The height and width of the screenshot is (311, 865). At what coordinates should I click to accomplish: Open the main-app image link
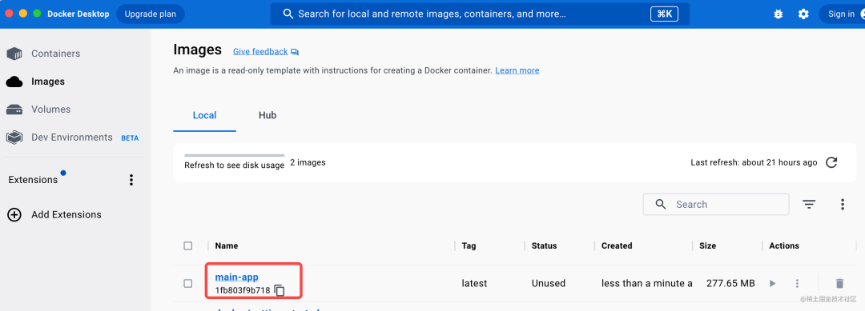[x=236, y=277]
